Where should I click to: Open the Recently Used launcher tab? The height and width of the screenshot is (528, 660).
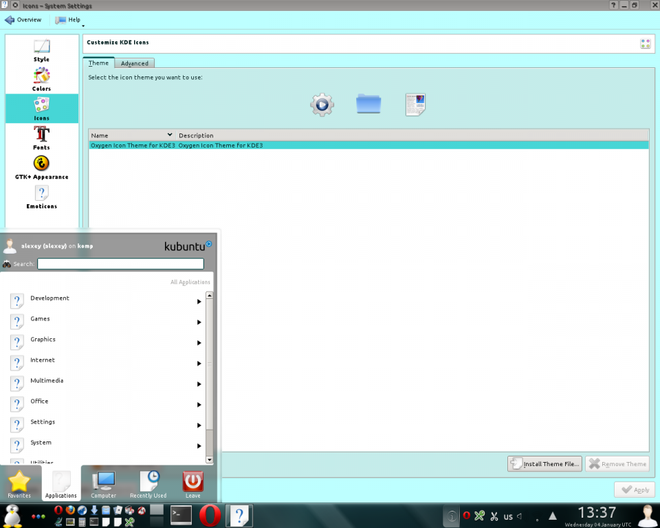(148, 484)
